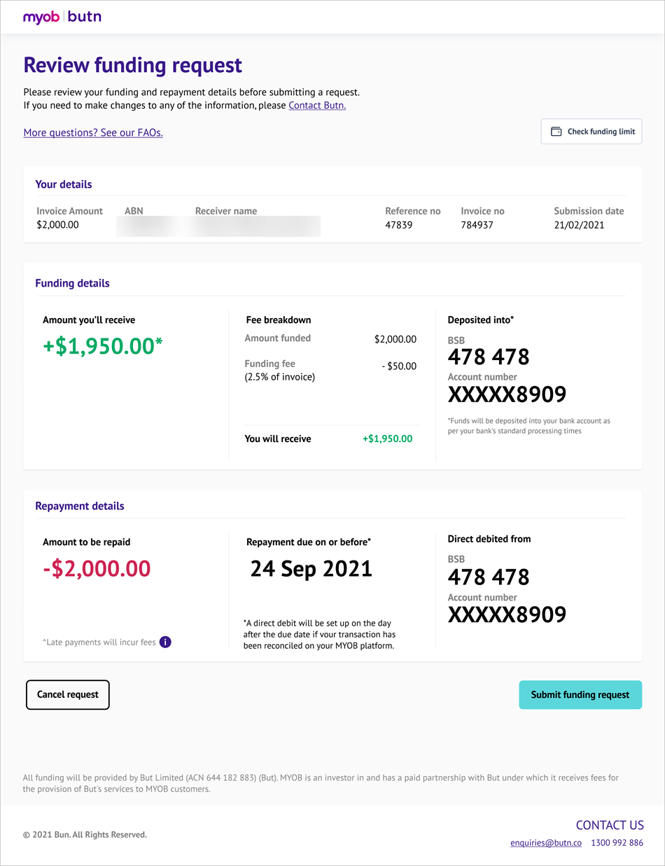
Task: Click the Receiver name label
Action: (226, 211)
